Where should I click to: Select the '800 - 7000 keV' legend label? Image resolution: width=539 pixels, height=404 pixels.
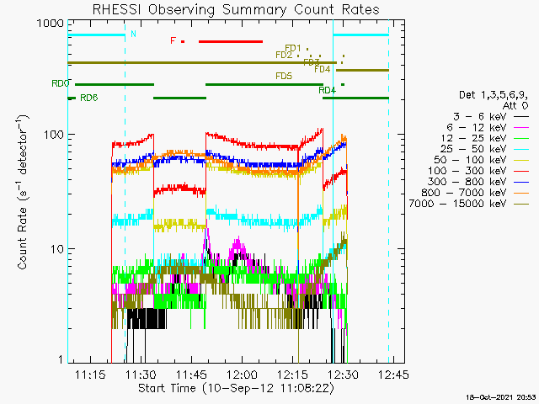click(x=464, y=193)
